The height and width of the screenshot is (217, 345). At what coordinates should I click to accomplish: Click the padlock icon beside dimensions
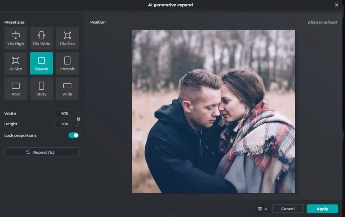click(x=78, y=119)
